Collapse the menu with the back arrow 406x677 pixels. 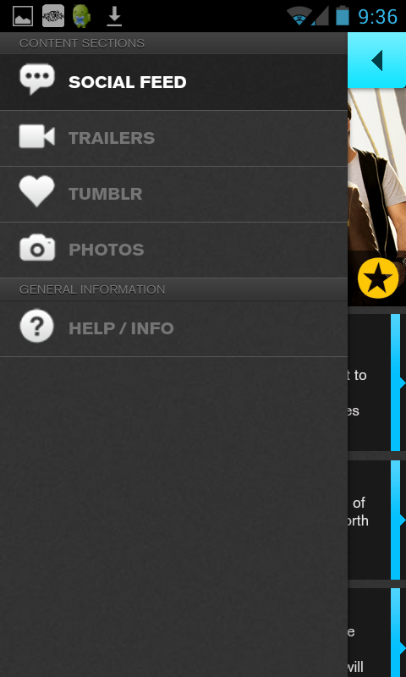pyautogui.click(x=376, y=60)
